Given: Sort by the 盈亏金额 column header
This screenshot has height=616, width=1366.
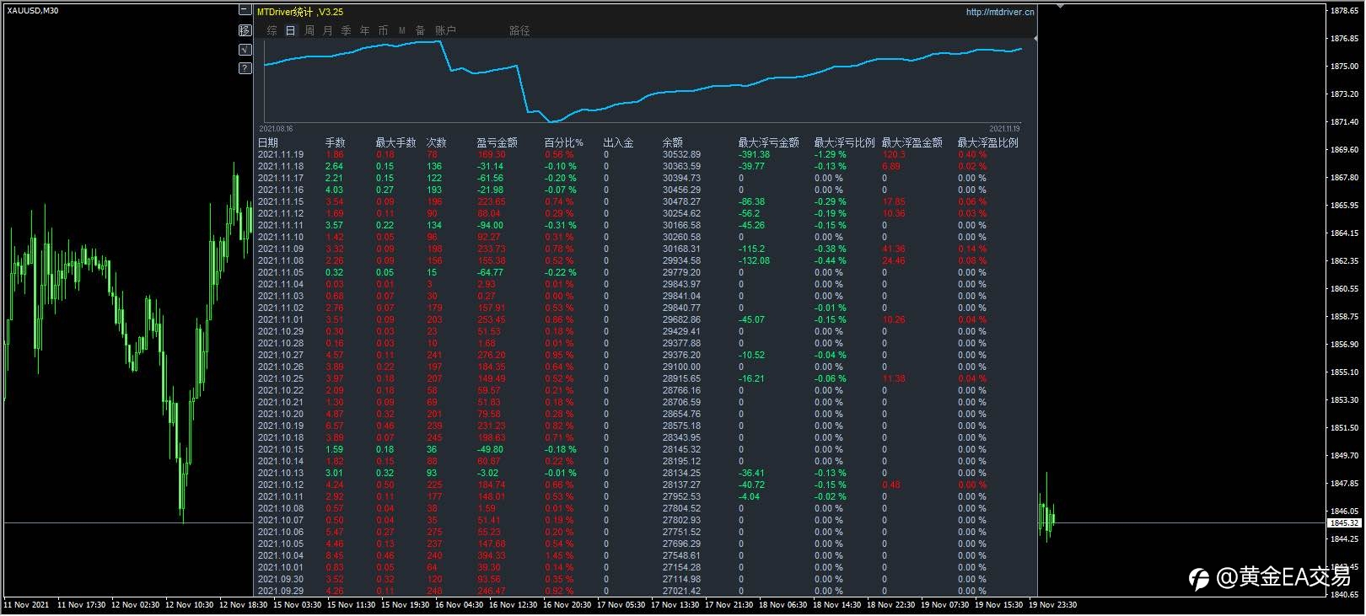Looking at the screenshot, I should pos(497,142).
